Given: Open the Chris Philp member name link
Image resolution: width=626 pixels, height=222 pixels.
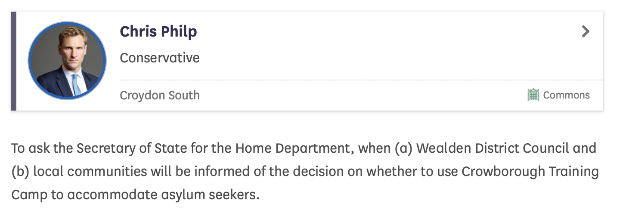Looking at the screenshot, I should [x=158, y=31].
